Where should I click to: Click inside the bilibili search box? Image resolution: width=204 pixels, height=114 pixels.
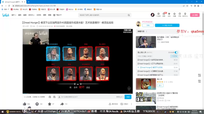(x=103, y=15)
